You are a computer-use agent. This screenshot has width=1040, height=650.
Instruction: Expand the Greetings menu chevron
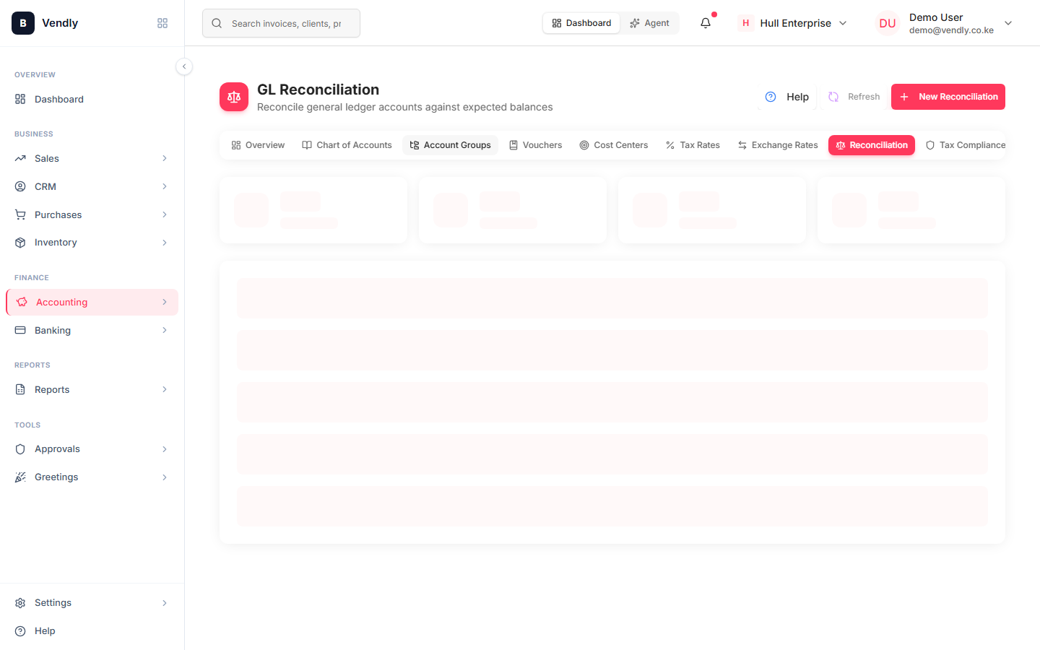pos(165,477)
